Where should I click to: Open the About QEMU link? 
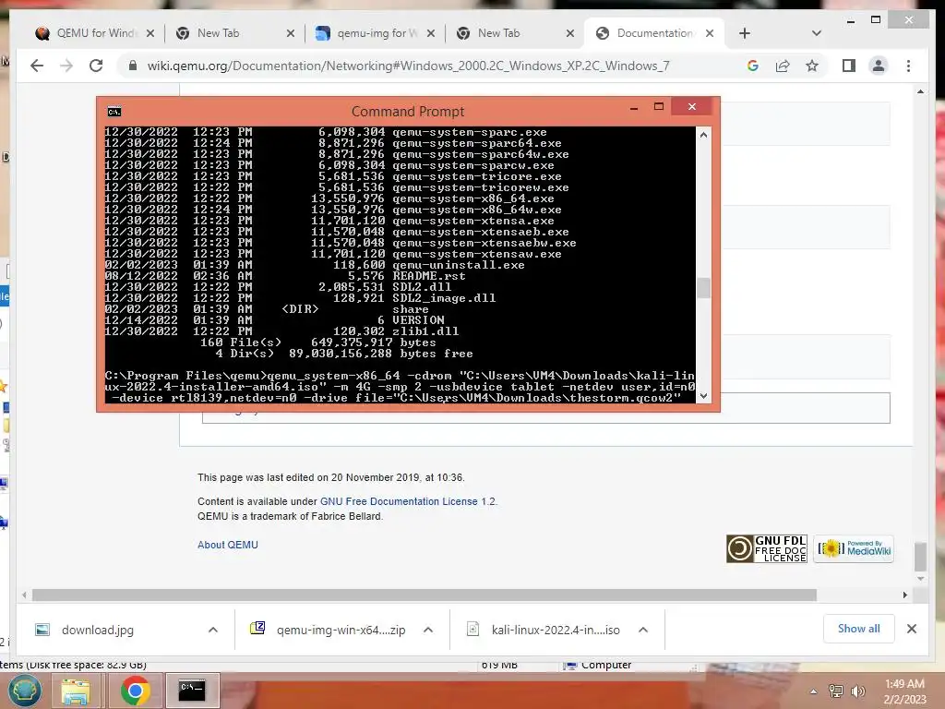coord(228,545)
